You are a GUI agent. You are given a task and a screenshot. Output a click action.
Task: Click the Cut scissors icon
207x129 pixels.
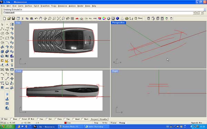tap(22, 19)
